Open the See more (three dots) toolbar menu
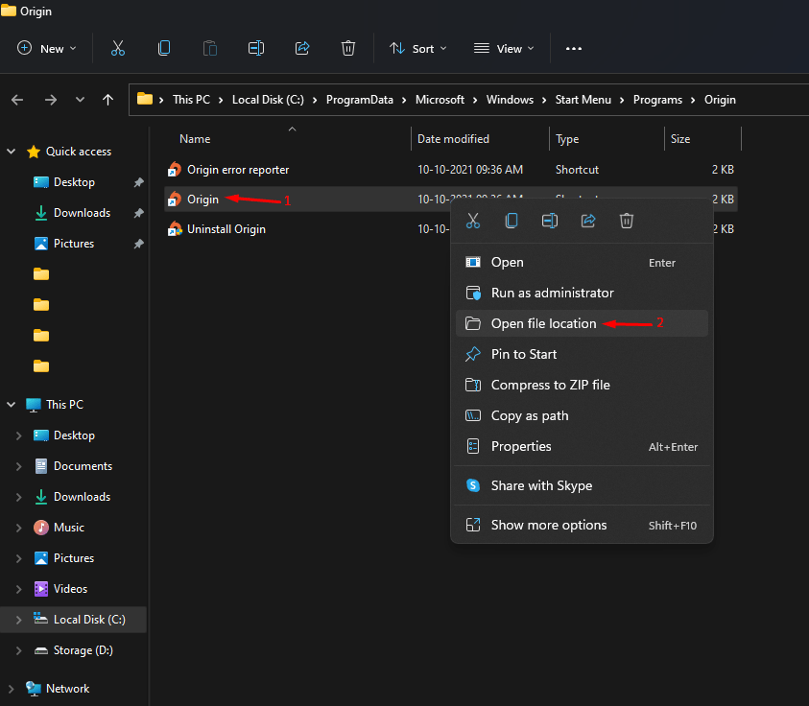Image resolution: width=809 pixels, height=706 pixels. click(x=574, y=49)
